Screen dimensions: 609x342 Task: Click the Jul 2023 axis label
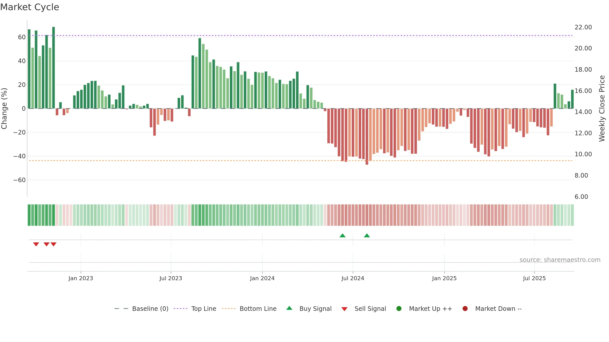[171, 278]
